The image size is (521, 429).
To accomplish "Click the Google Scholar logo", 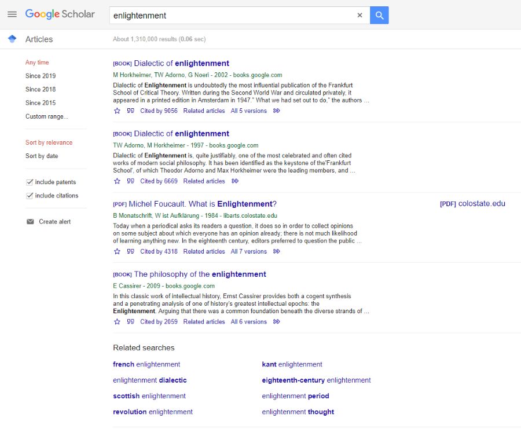I will tap(60, 14).
